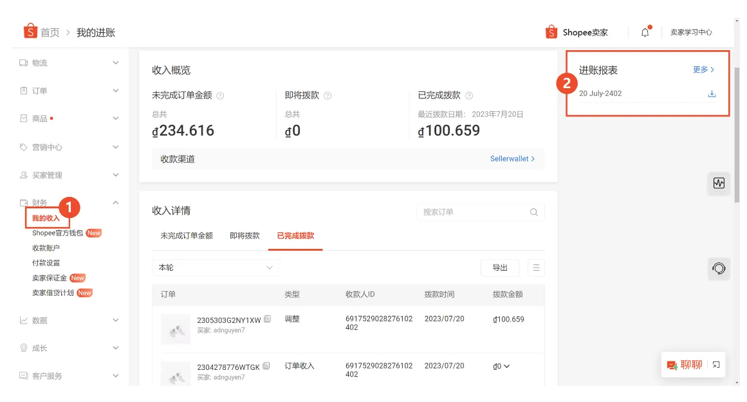Image resolution: width=747 pixels, height=402 pixels.
Task: Copy order number 2305303G2NY1XW via copy icon
Action: tap(268, 318)
